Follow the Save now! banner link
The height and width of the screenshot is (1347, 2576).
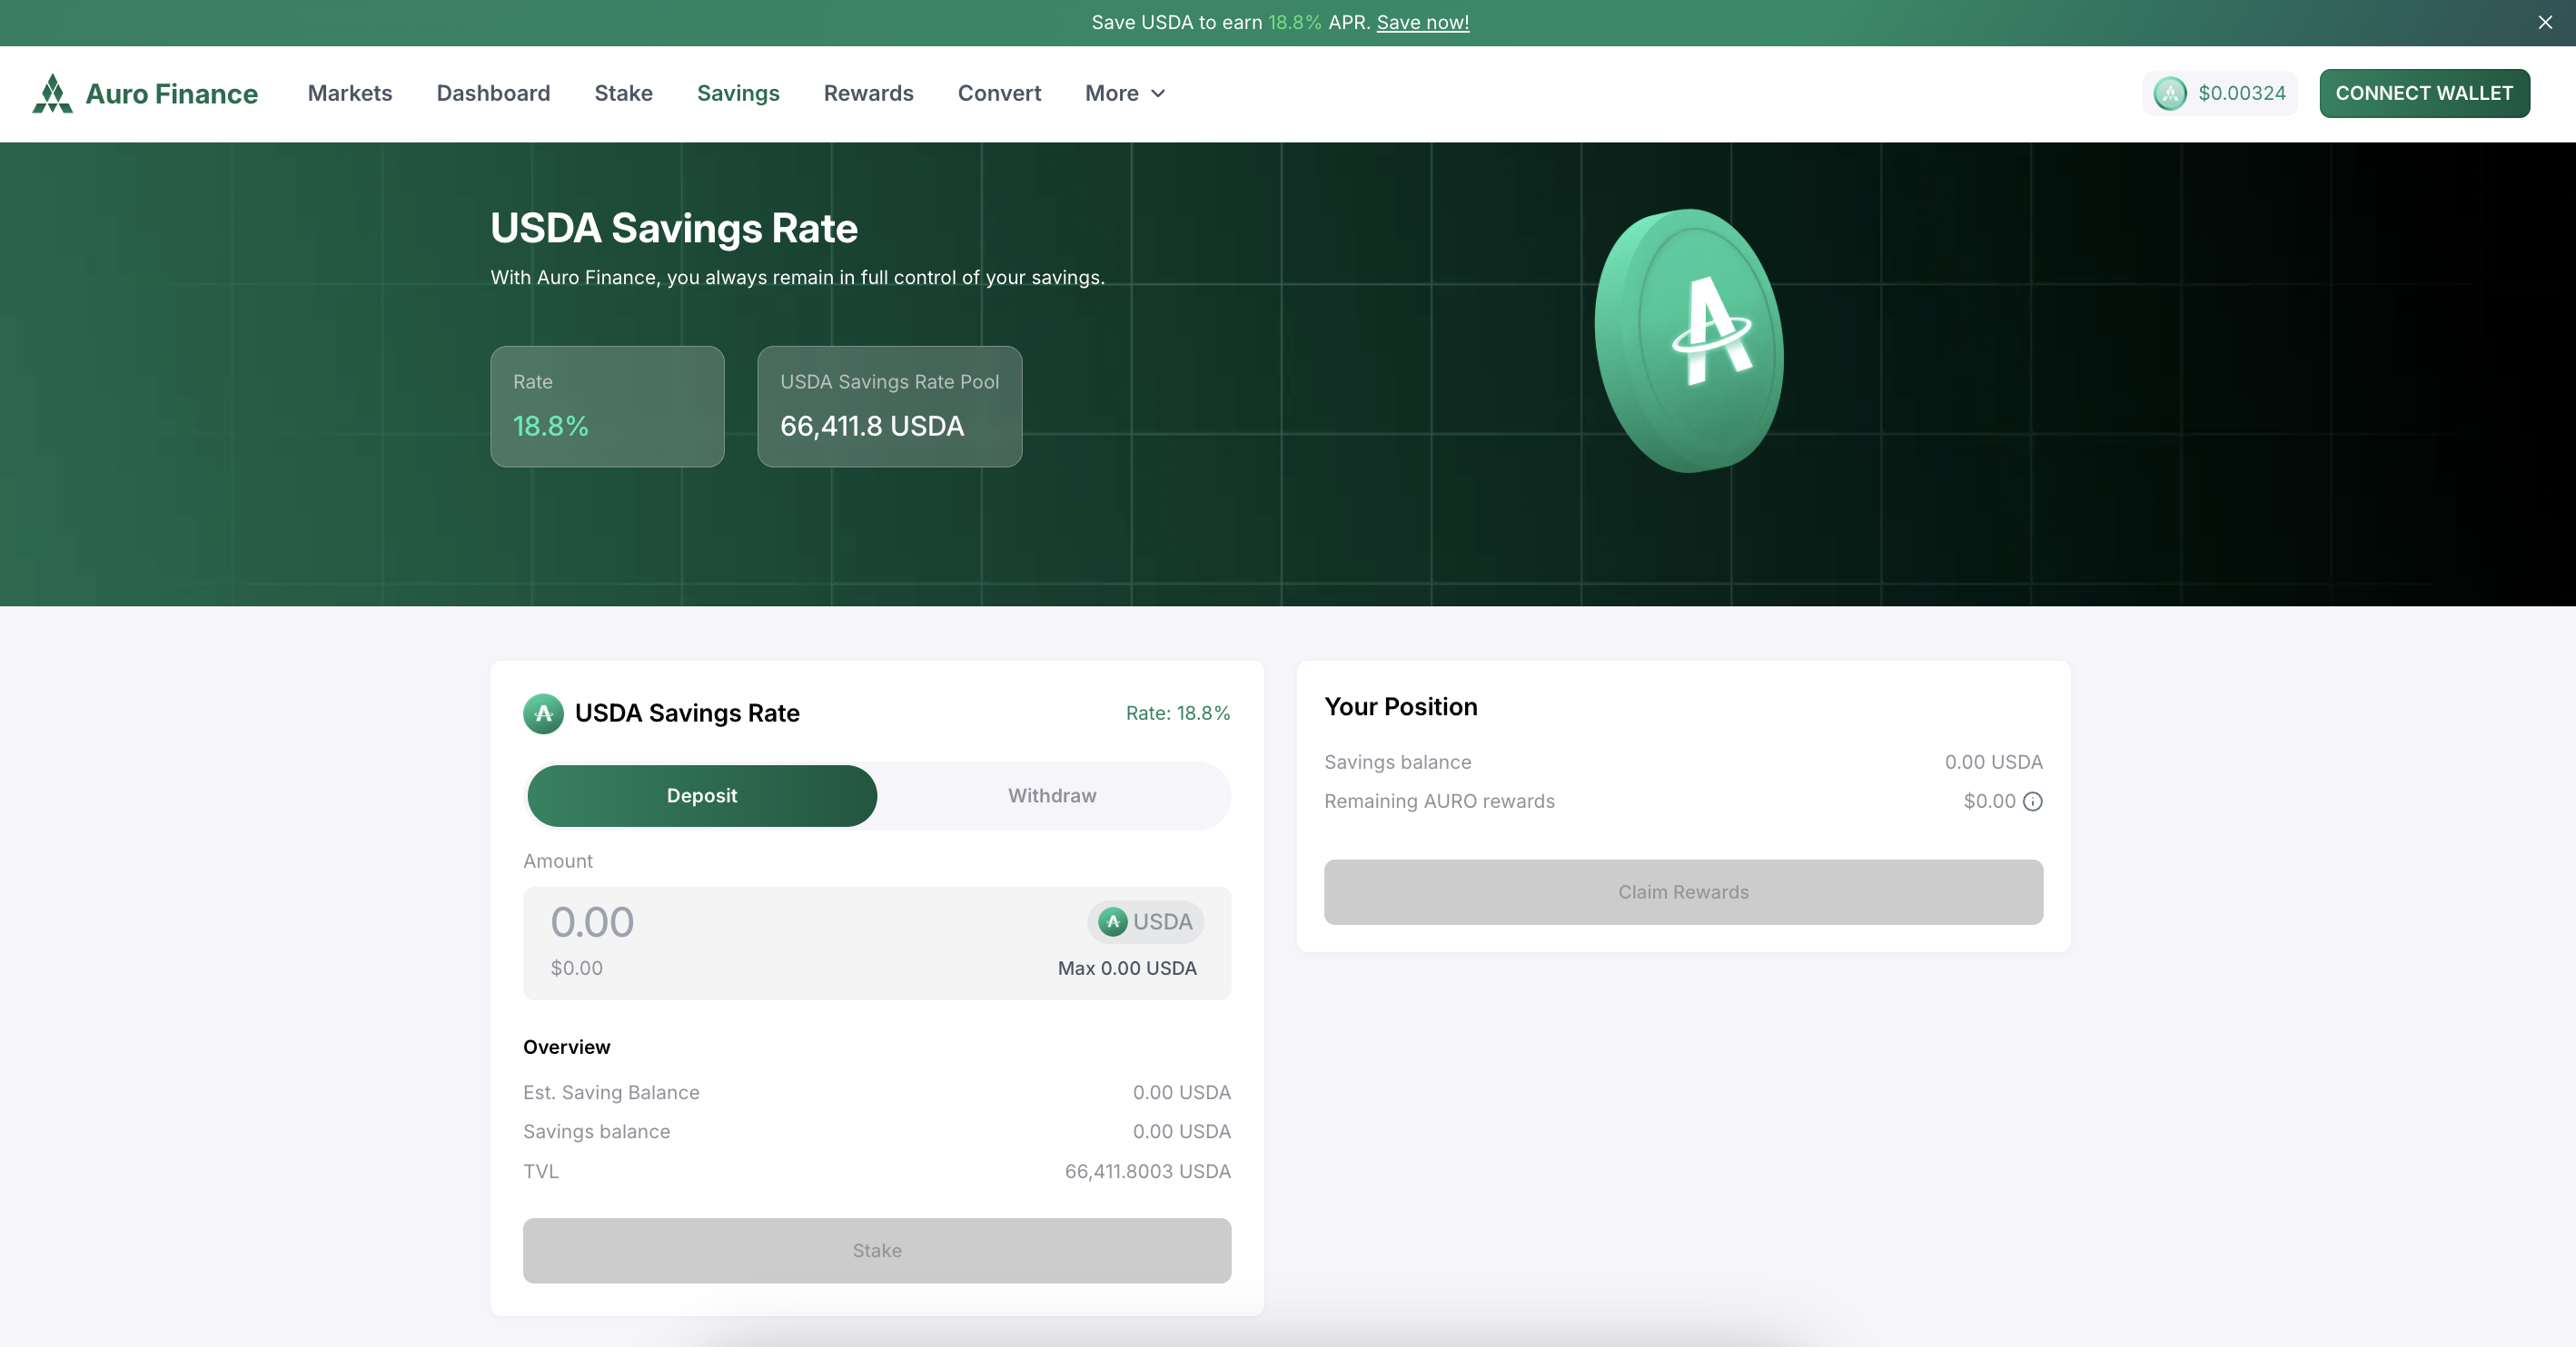1422,22
